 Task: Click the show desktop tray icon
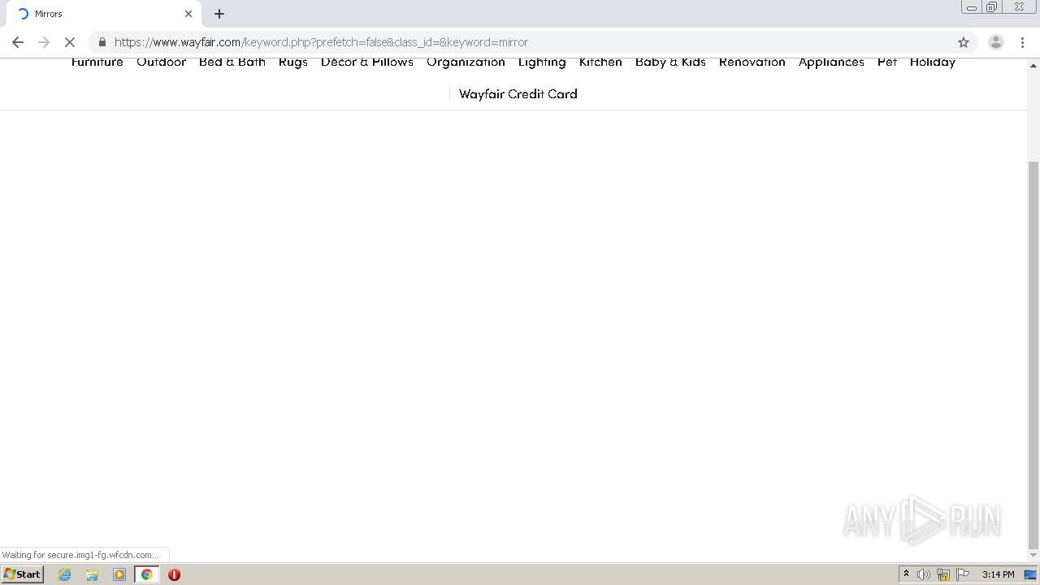point(1030,574)
